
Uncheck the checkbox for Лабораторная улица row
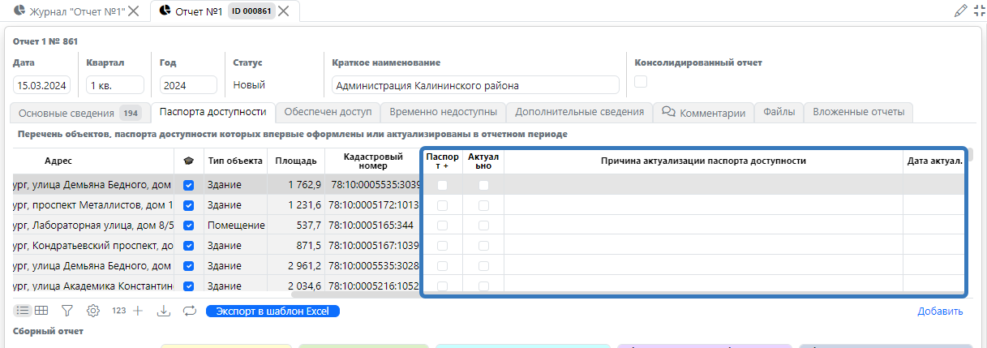[189, 226]
